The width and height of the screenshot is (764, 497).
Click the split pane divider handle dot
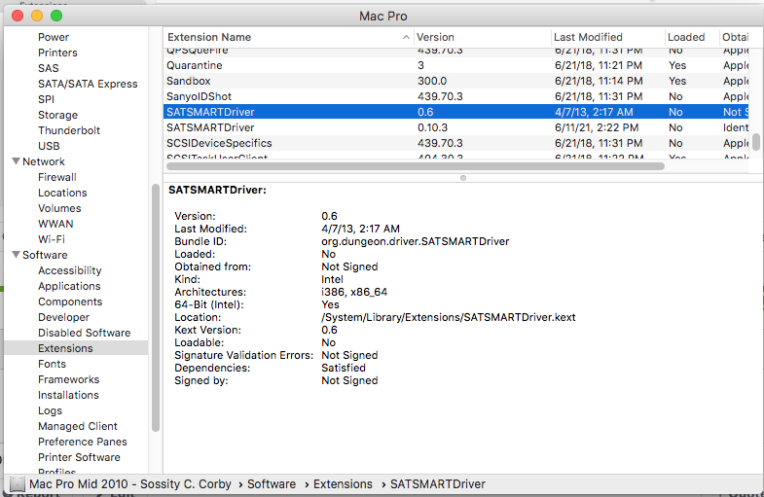tap(463, 178)
